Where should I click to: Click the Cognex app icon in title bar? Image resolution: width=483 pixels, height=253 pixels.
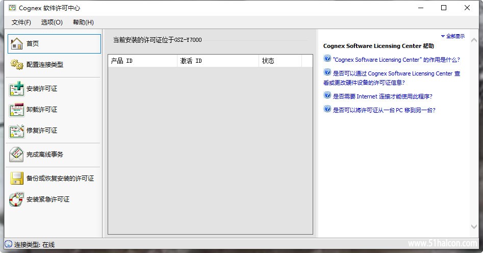pyautogui.click(x=12, y=8)
